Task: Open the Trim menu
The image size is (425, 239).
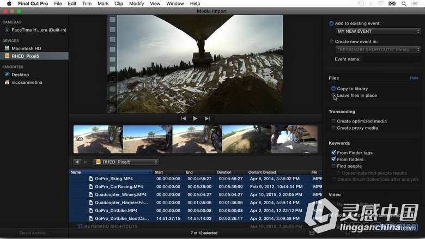Action: [87, 3]
